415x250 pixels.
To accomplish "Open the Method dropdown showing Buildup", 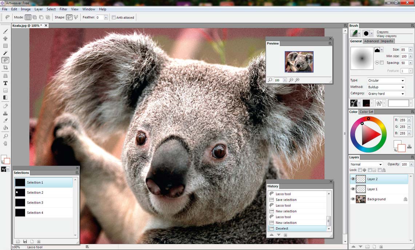I will coord(386,87).
